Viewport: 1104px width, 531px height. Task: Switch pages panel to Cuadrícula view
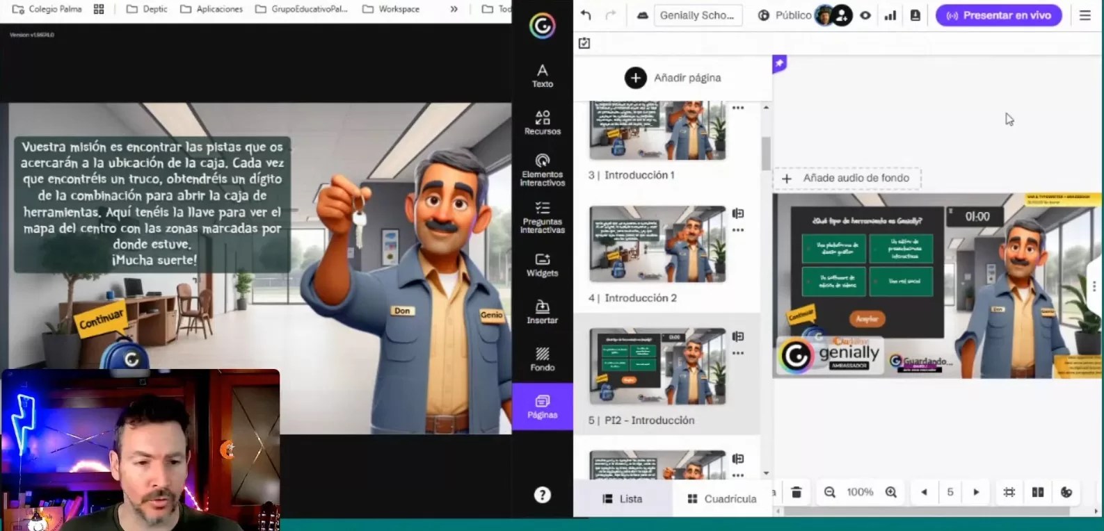pyautogui.click(x=721, y=499)
